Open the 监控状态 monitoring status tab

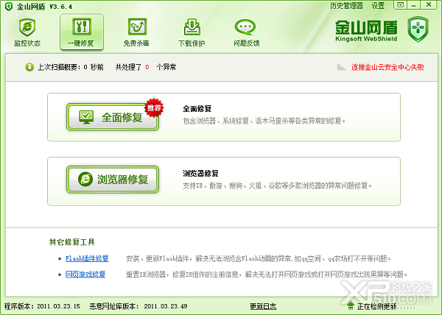coord(27,32)
